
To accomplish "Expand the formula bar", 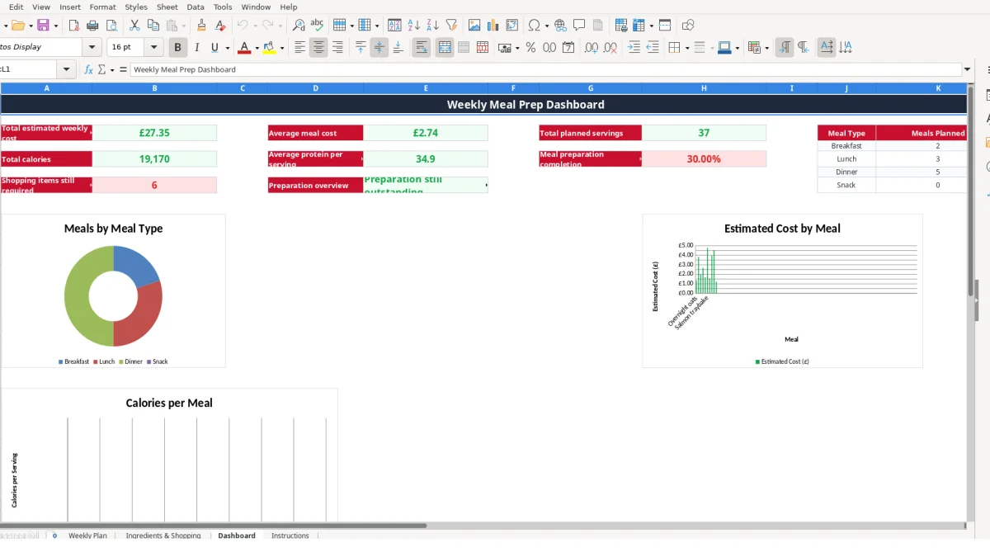I will pos(968,69).
